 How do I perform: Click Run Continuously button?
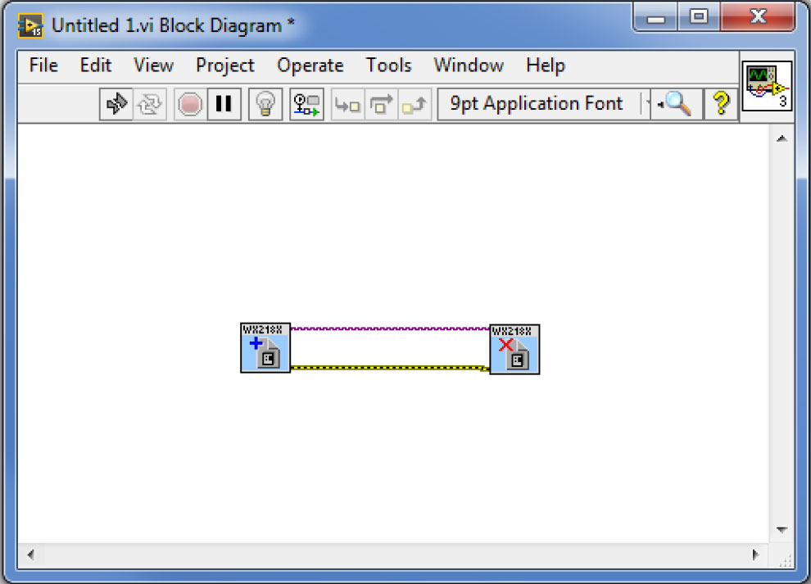pyautogui.click(x=149, y=105)
